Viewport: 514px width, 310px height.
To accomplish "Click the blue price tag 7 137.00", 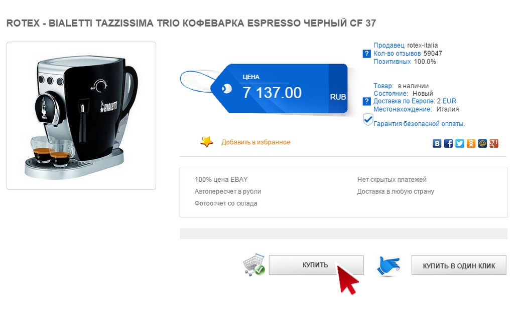I will tap(279, 89).
